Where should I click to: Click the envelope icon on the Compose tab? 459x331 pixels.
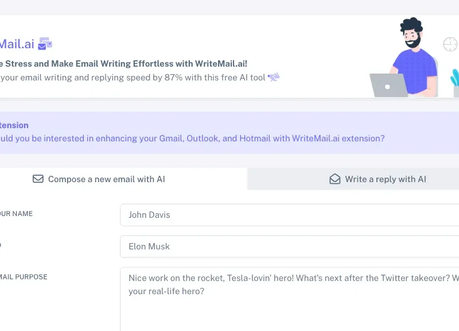38,179
